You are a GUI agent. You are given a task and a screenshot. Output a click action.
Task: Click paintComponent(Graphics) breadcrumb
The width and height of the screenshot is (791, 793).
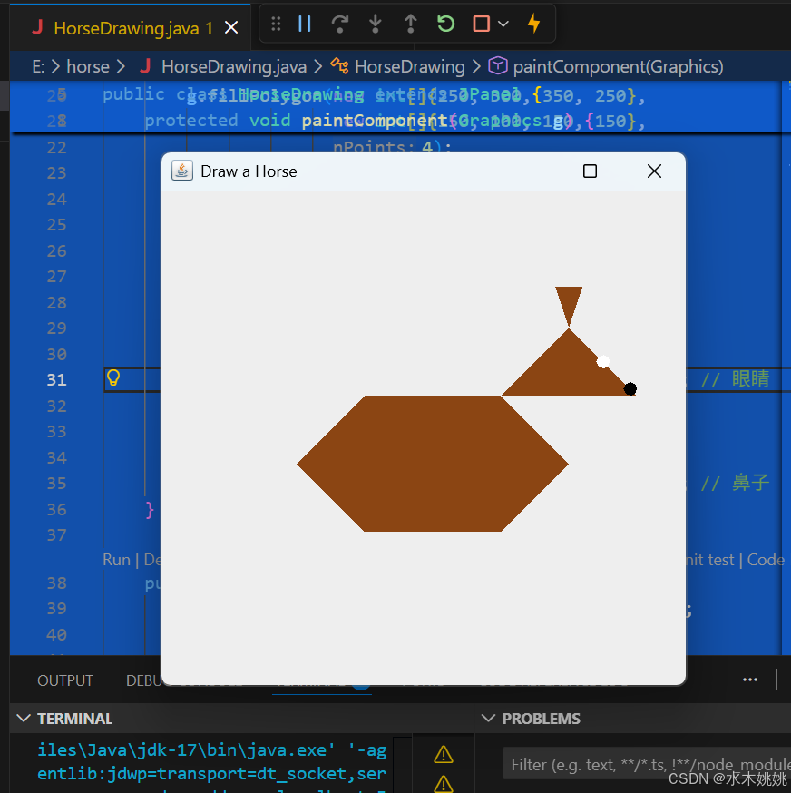point(618,67)
